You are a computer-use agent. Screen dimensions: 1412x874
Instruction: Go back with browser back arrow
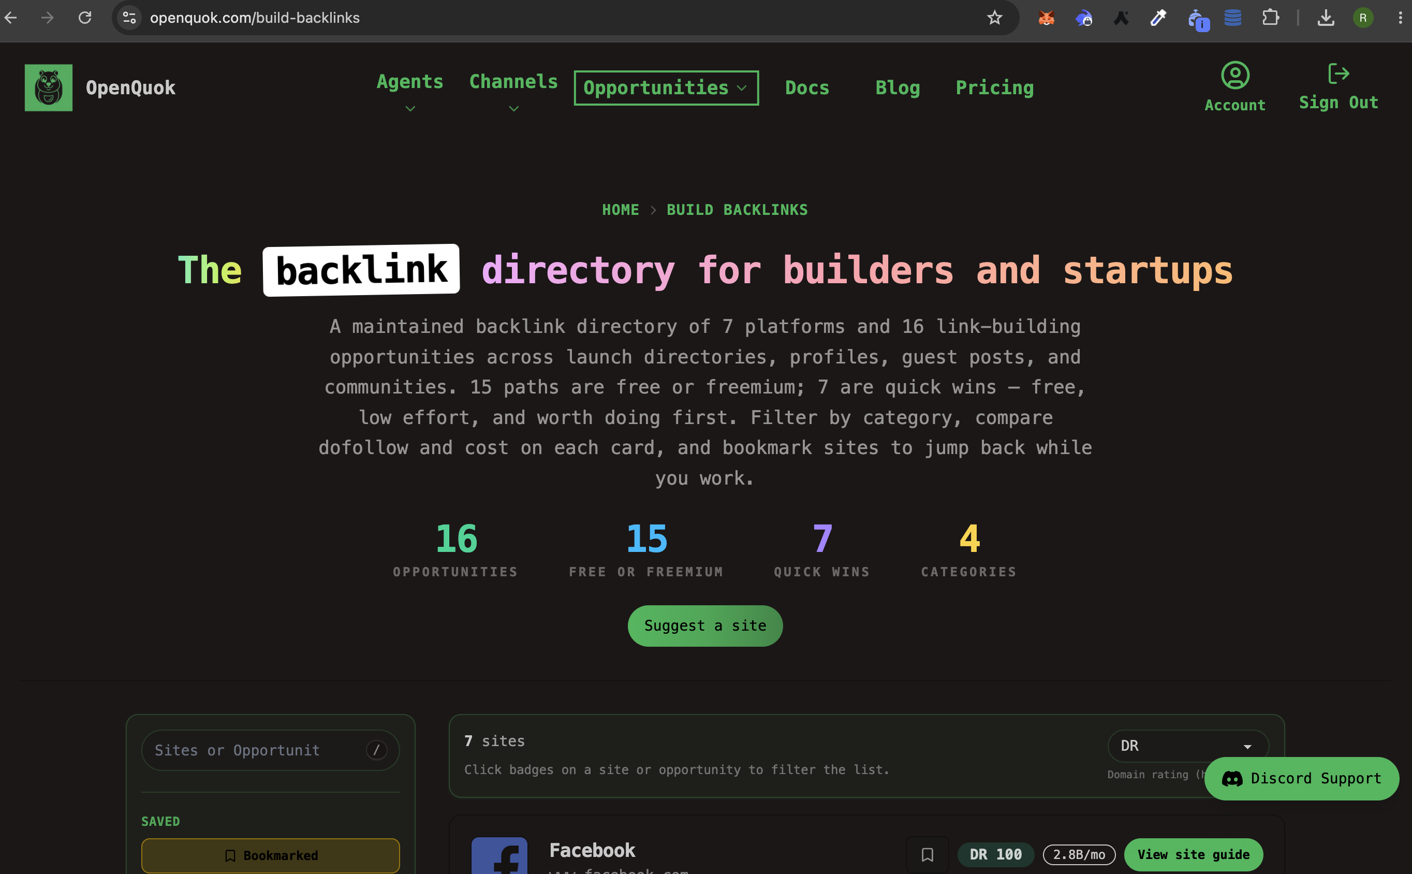tap(10, 18)
